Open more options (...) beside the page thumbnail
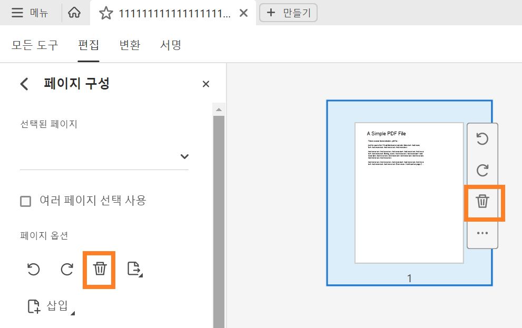 click(x=482, y=232)
